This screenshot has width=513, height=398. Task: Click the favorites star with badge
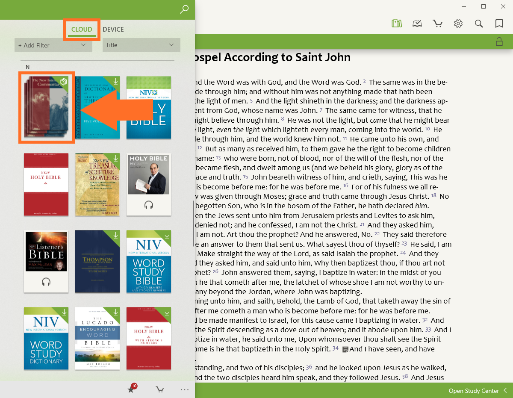tap(131, 389)
